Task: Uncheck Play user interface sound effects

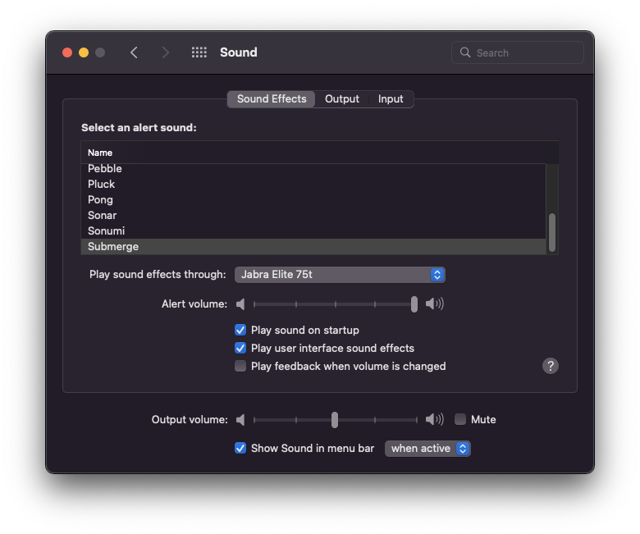Action: point(240,348)
